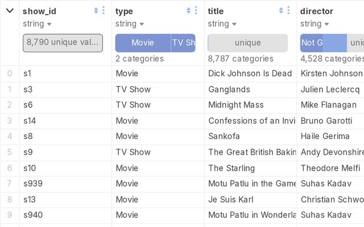The image size is (364, 227).
Task: Open show_id column options menu
Action: 104,10
